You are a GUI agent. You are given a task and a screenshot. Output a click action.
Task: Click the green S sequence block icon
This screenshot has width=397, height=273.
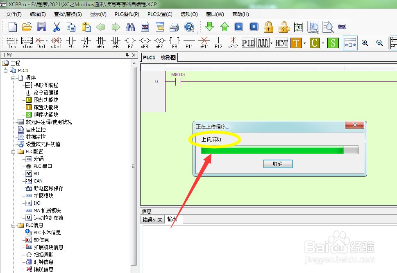tap(333, 43)
